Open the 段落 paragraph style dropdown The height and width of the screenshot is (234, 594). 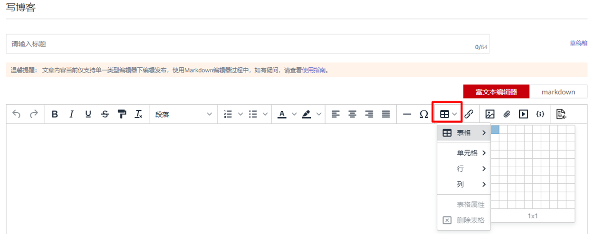pyautogui.click(x=183, y=114)
